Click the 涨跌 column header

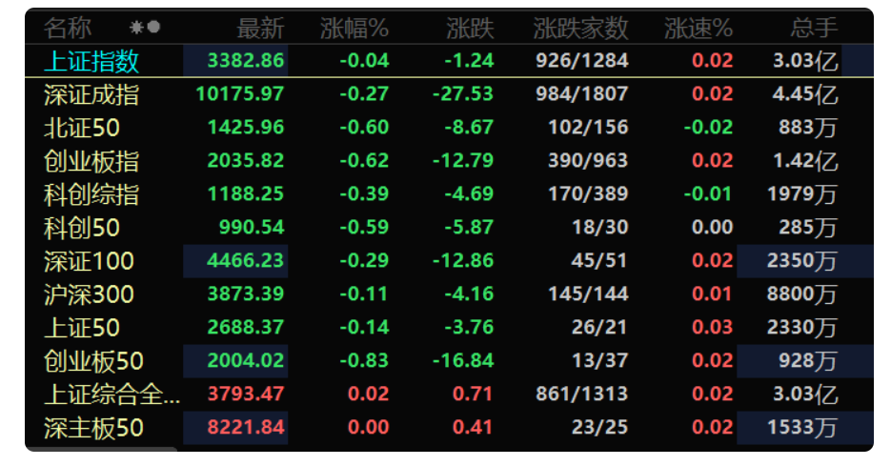(x=470, y=28)
